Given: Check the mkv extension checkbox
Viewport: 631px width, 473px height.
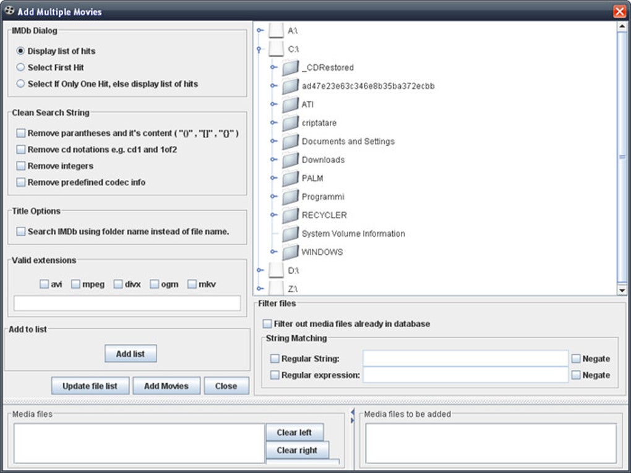Looking at the screenshot, I should (x=192, y=284).
